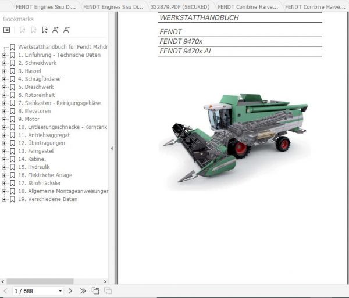This screenshot has height=298, width=349.
Task: Expand the 16. Elektrische Anlage node
Action: 4,175
